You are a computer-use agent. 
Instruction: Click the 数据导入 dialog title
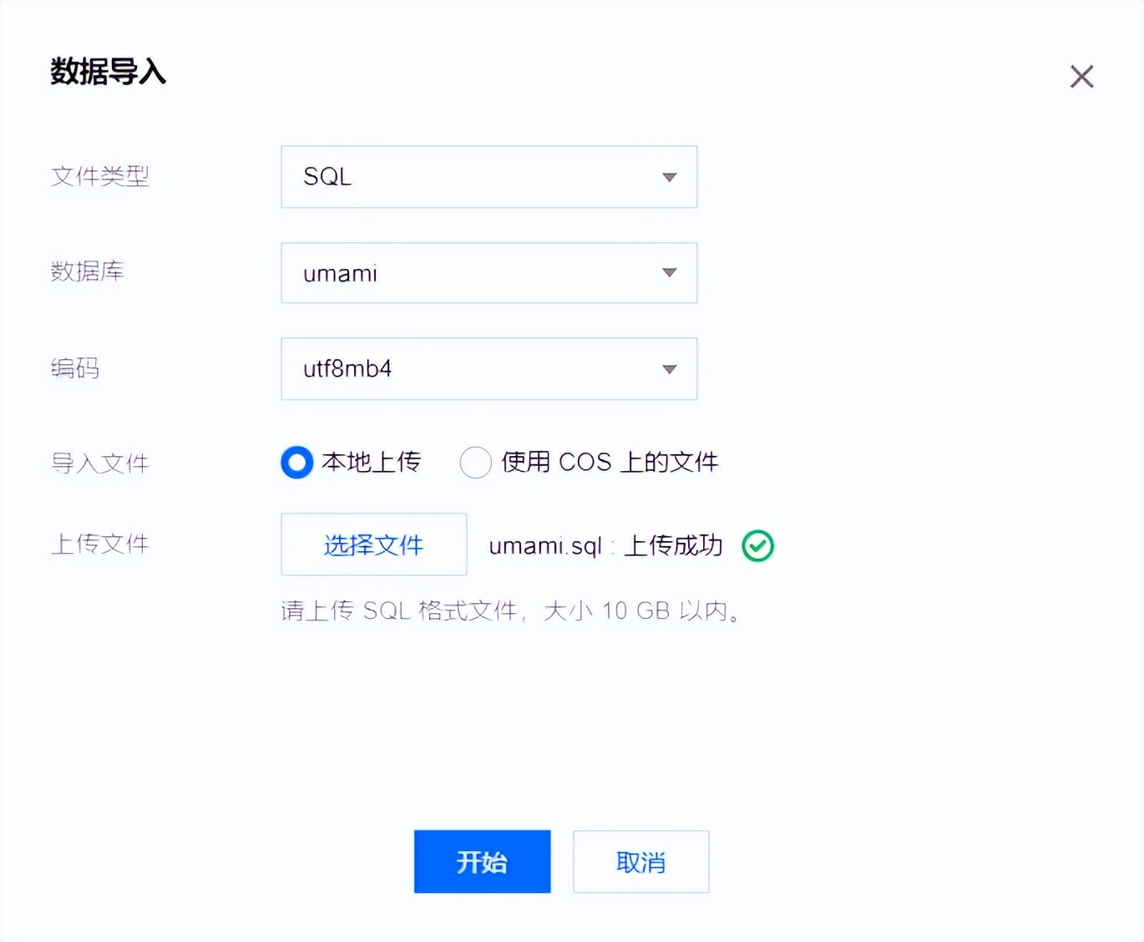tap(108, 72)
